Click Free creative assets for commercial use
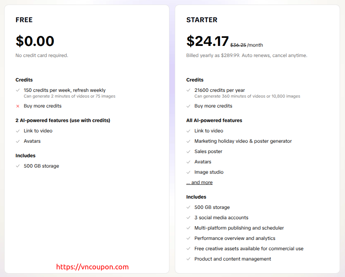 249,249
